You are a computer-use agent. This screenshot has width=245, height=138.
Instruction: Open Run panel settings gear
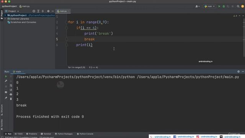(238, 72)
